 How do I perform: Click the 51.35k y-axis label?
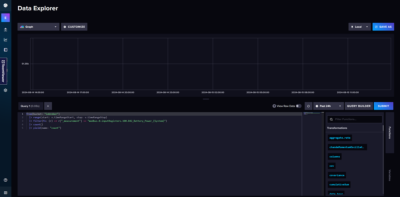point(25,63)
